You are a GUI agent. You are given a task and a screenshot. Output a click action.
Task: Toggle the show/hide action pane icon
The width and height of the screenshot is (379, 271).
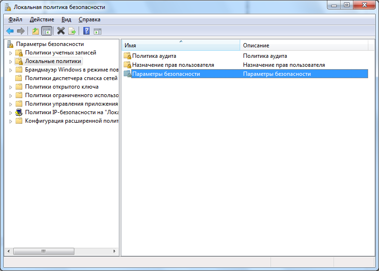point(98,31)
